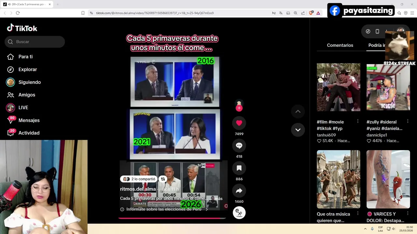The image size is (417, 234).
Task: Expand the caption with 'más'
Action: pyautogui.click(x=219, y=199)
